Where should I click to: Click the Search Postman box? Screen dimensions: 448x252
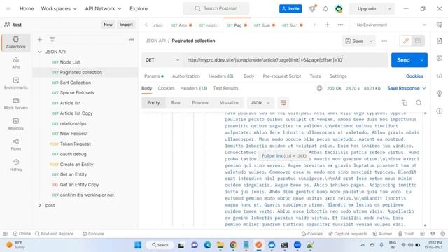pos(216,9)
